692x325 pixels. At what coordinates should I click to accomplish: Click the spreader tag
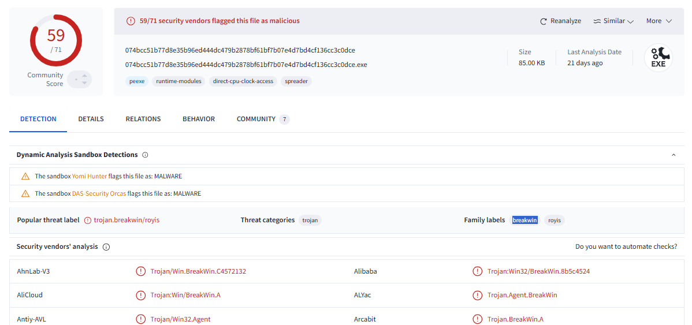pyautogui.click(x=296, y=81)
